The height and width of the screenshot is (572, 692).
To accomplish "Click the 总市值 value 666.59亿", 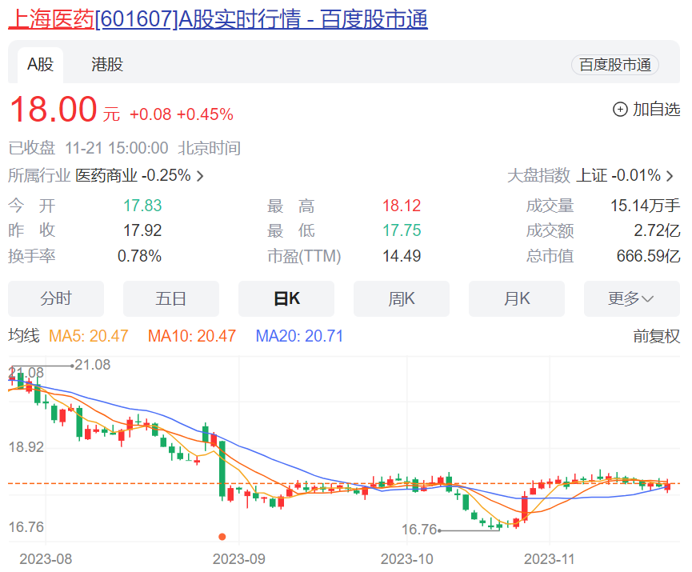I will pos(648,256).
